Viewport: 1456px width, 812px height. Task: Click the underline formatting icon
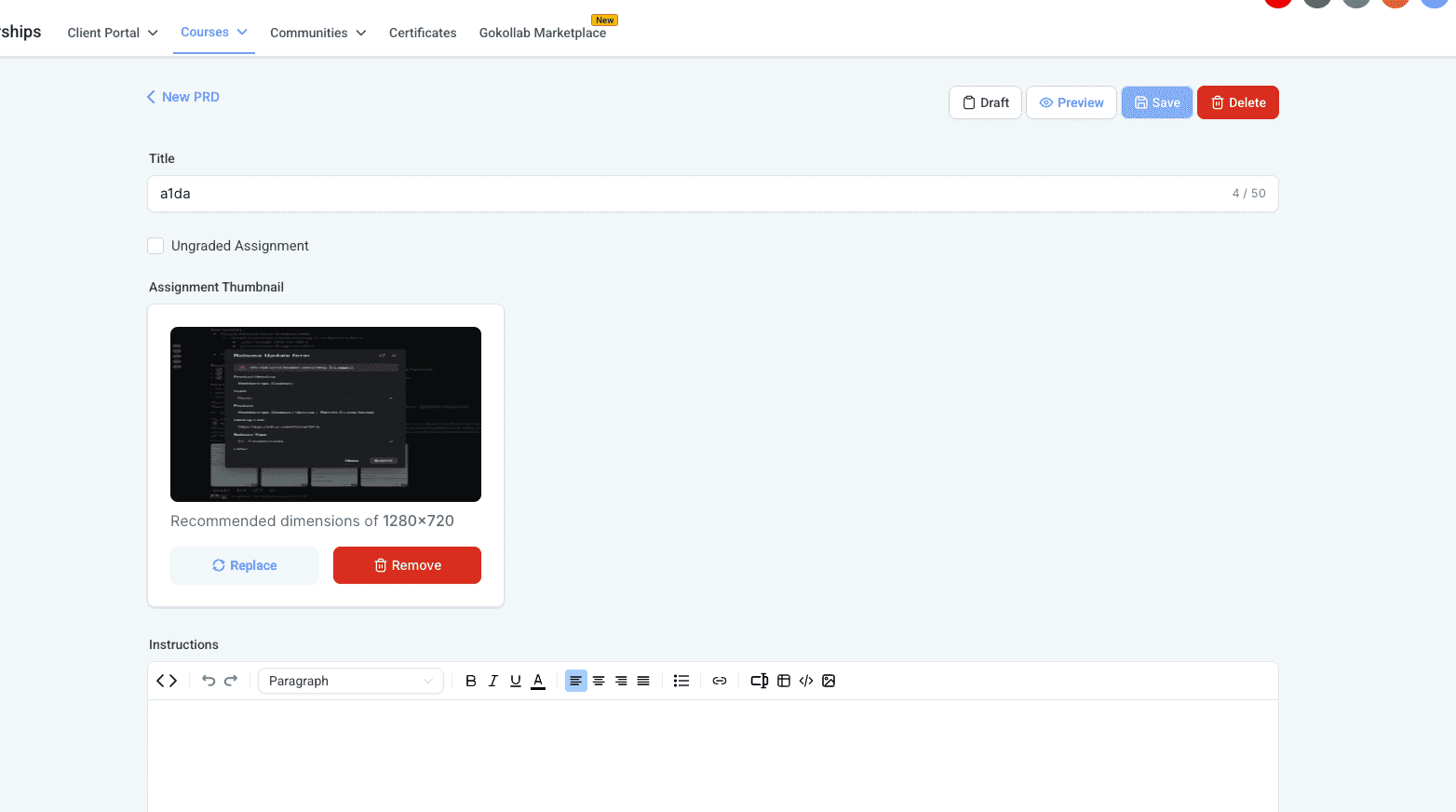tap(516, 681)
